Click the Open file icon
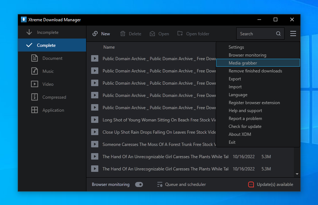The image size is (318, 205). 152,34
